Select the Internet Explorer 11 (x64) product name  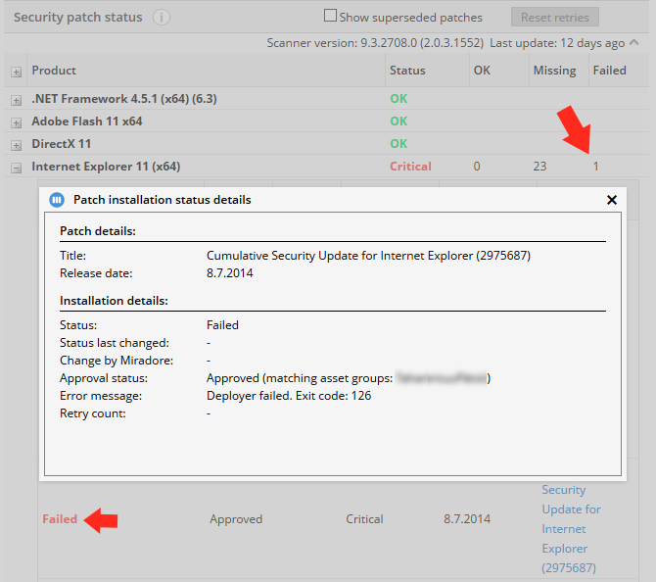tap(106, 167)
